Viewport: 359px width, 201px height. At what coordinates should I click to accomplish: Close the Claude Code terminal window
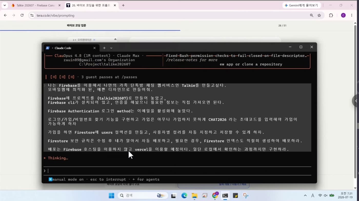[312, 47]
